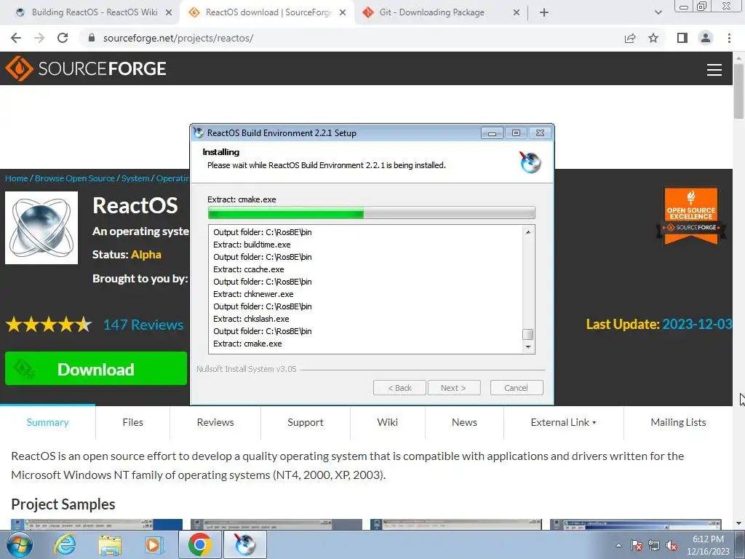The image size is (745, 559).
Task: Click the ReactOS setup title bar icon
Action: coord(199,133)
